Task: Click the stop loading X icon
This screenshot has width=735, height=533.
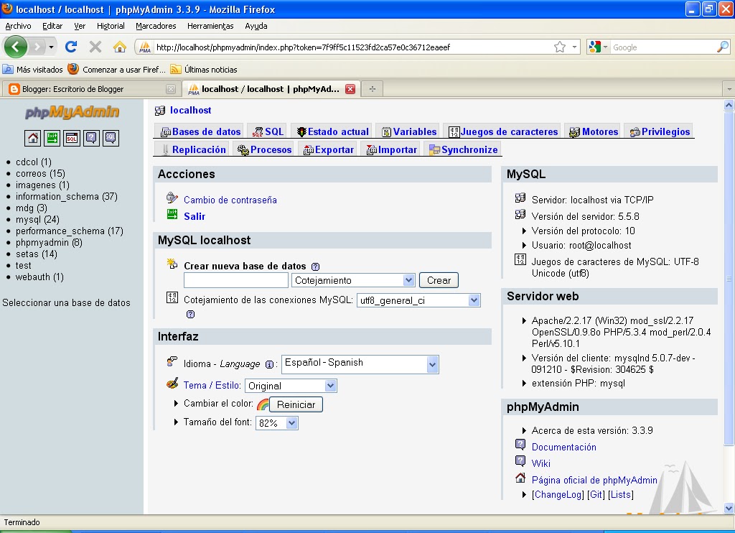Action: [95, 47]
